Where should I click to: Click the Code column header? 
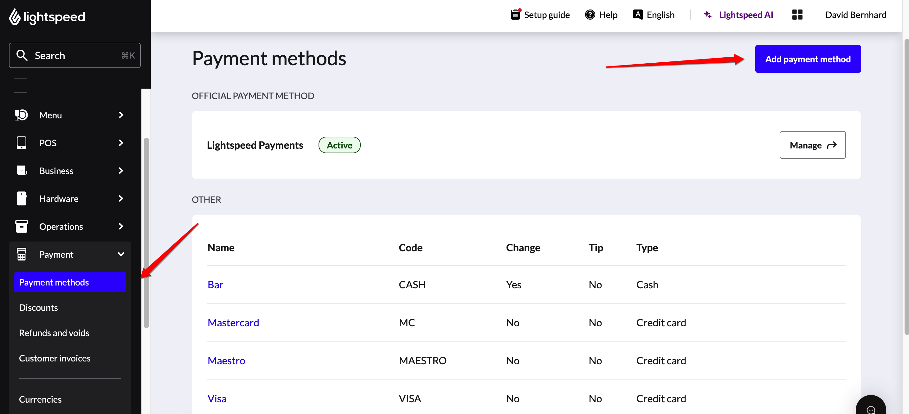tap(410, 247)
